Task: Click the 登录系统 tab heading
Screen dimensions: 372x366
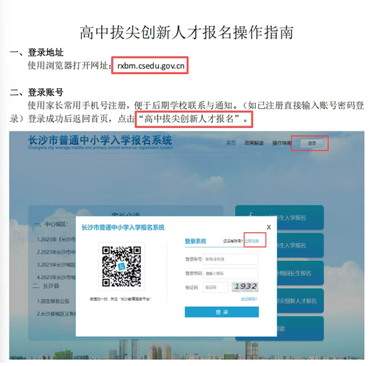Action: tap(195, 241)
